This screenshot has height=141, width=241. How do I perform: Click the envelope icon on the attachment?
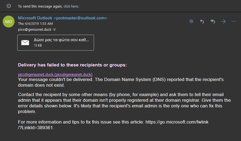point(25,43)
